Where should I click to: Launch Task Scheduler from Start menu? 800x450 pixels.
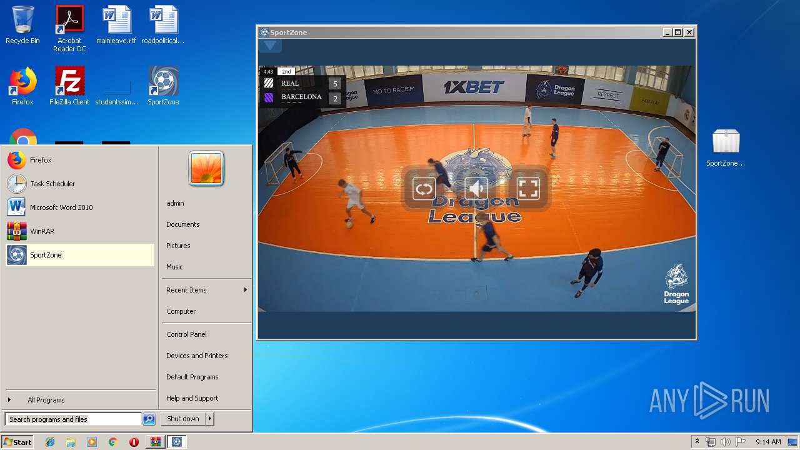[80, 184]
